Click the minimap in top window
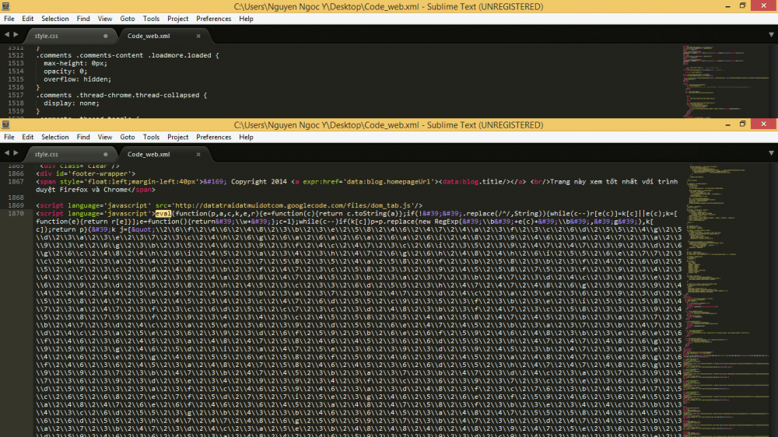This screenshot has width=778, height=437. [x=725, y=81]
